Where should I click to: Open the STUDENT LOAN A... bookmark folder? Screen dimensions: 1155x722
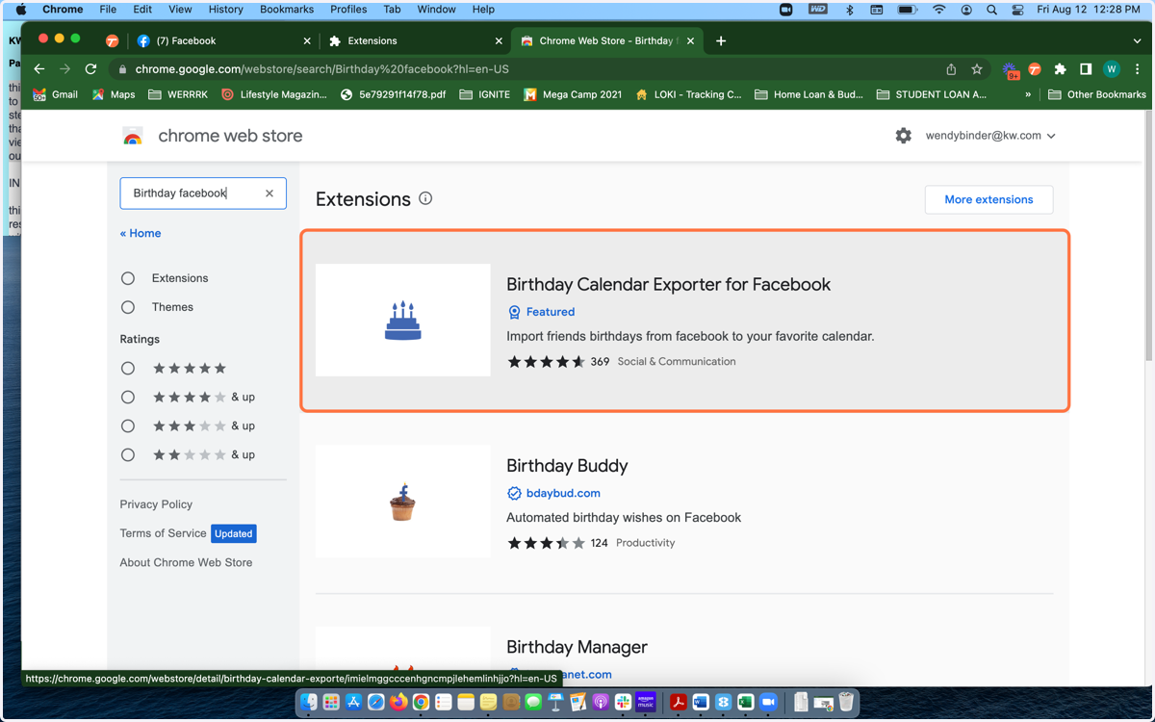(932, 94)
